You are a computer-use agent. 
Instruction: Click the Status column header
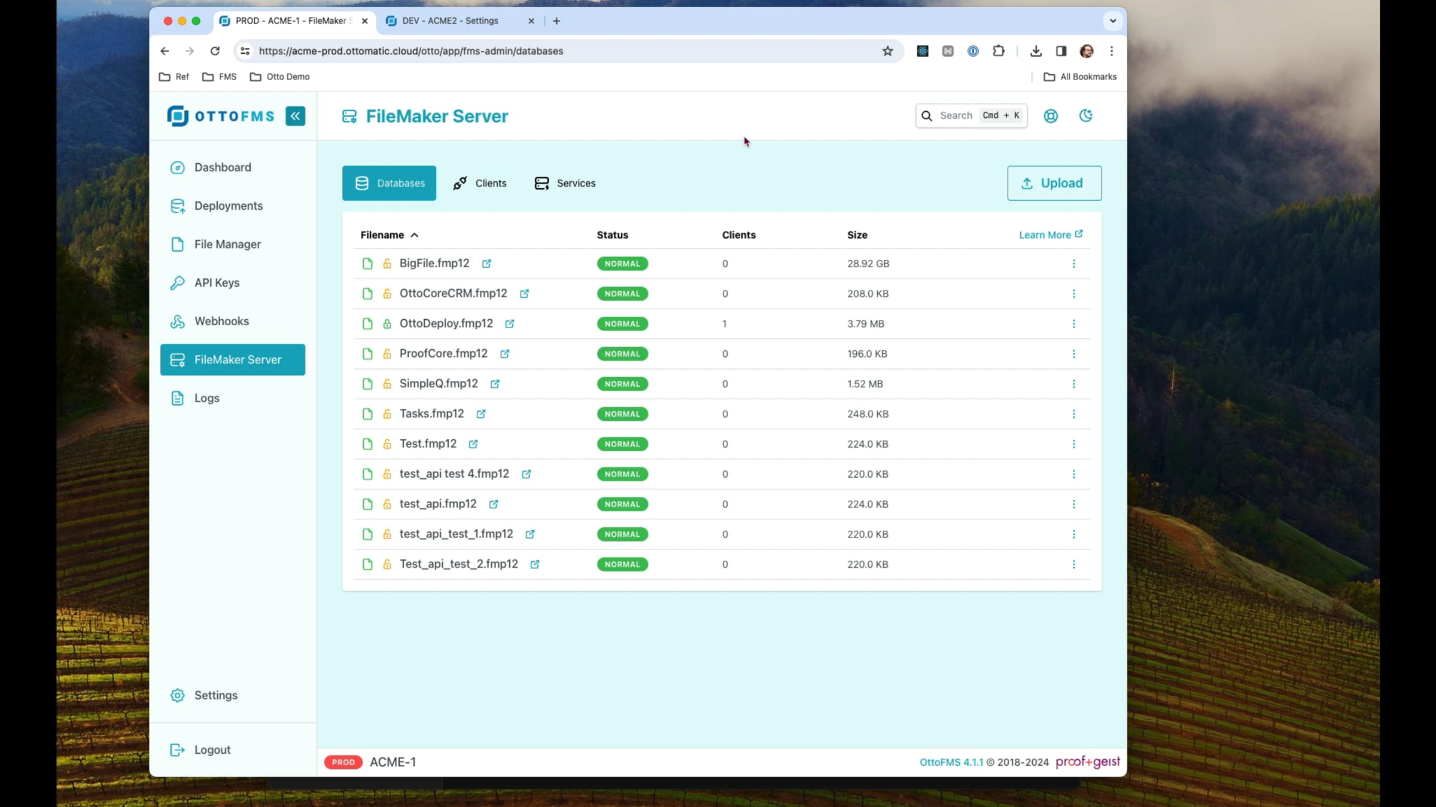(x=612, y=235)
